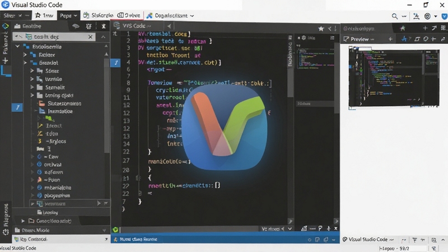Viewport: 448px width, 252px height.
Task: Select the Inemdstloe tree item
Action: (56, 111)
